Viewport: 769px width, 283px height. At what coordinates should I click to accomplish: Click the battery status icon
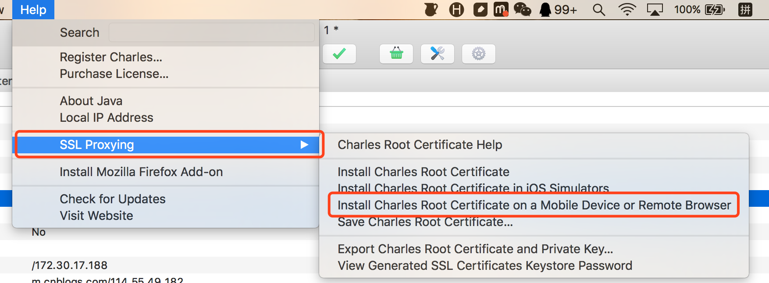[x=715, y=10]
